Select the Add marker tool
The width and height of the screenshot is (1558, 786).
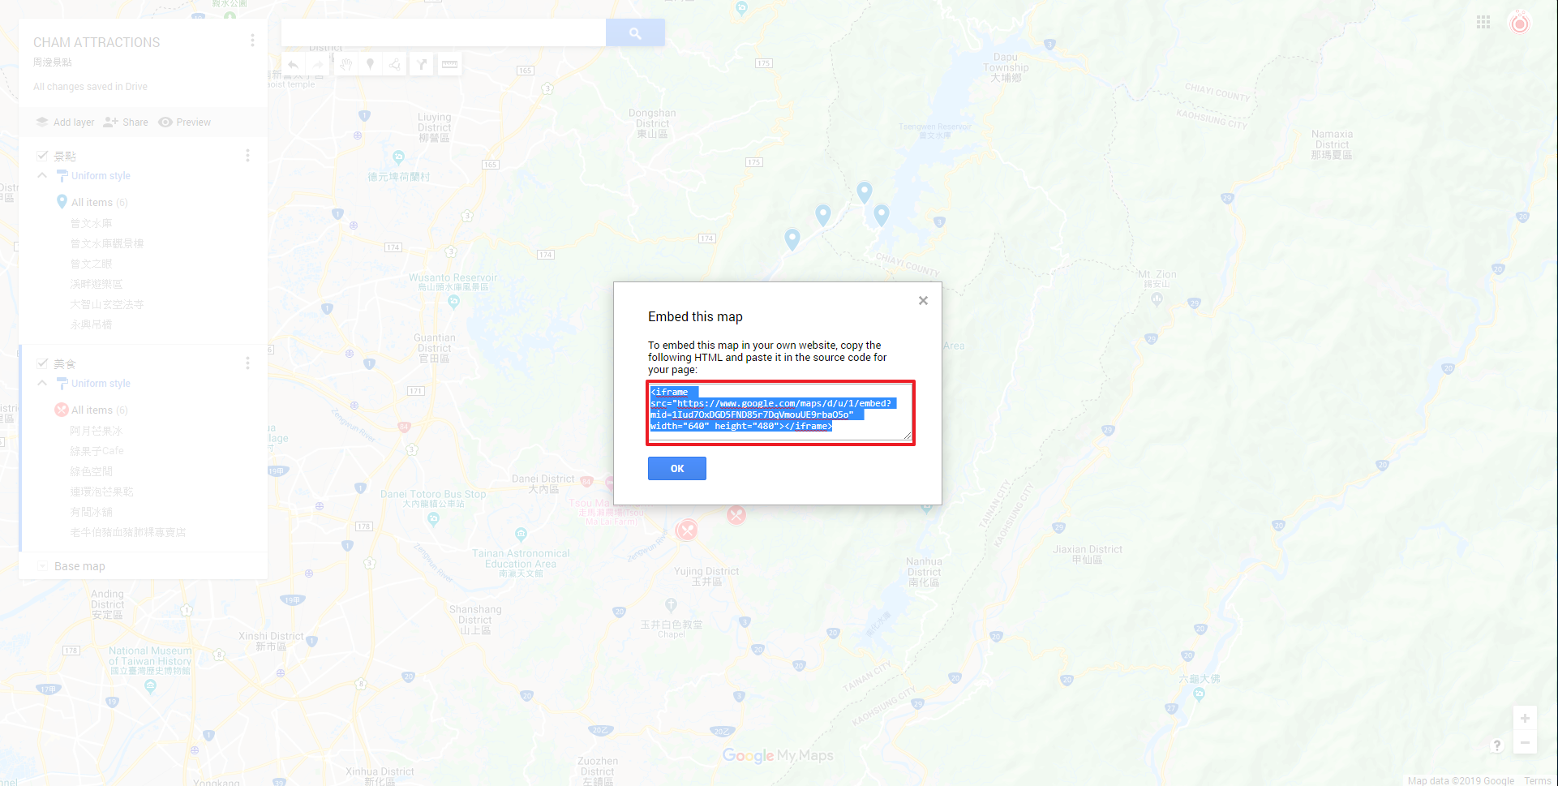[x=370, y=64]
